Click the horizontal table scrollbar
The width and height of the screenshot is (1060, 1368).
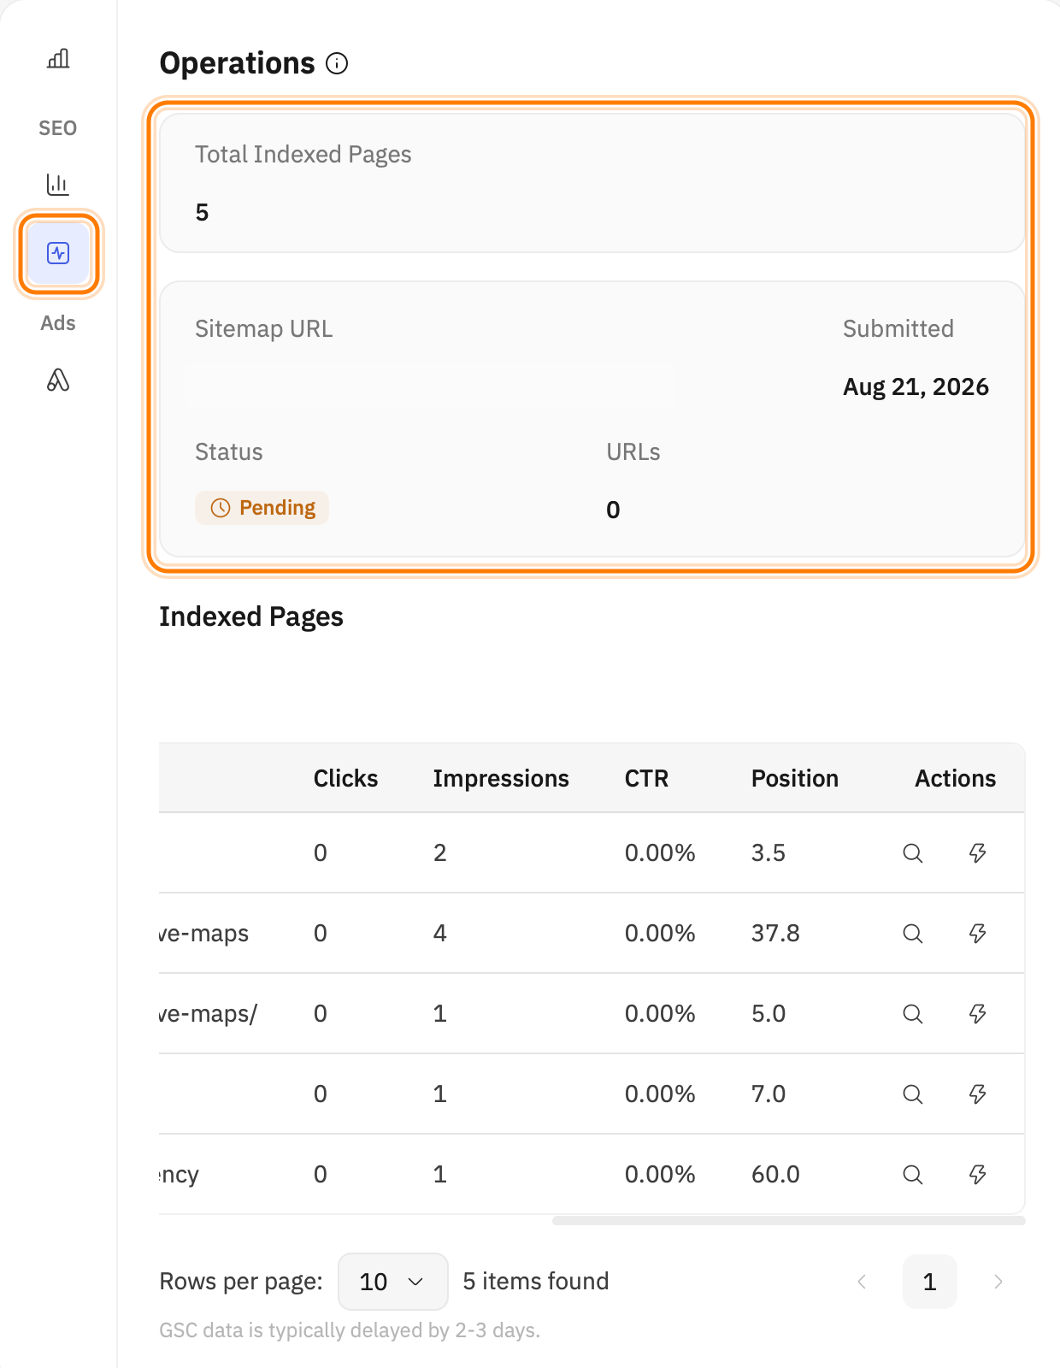(789, 1221)
